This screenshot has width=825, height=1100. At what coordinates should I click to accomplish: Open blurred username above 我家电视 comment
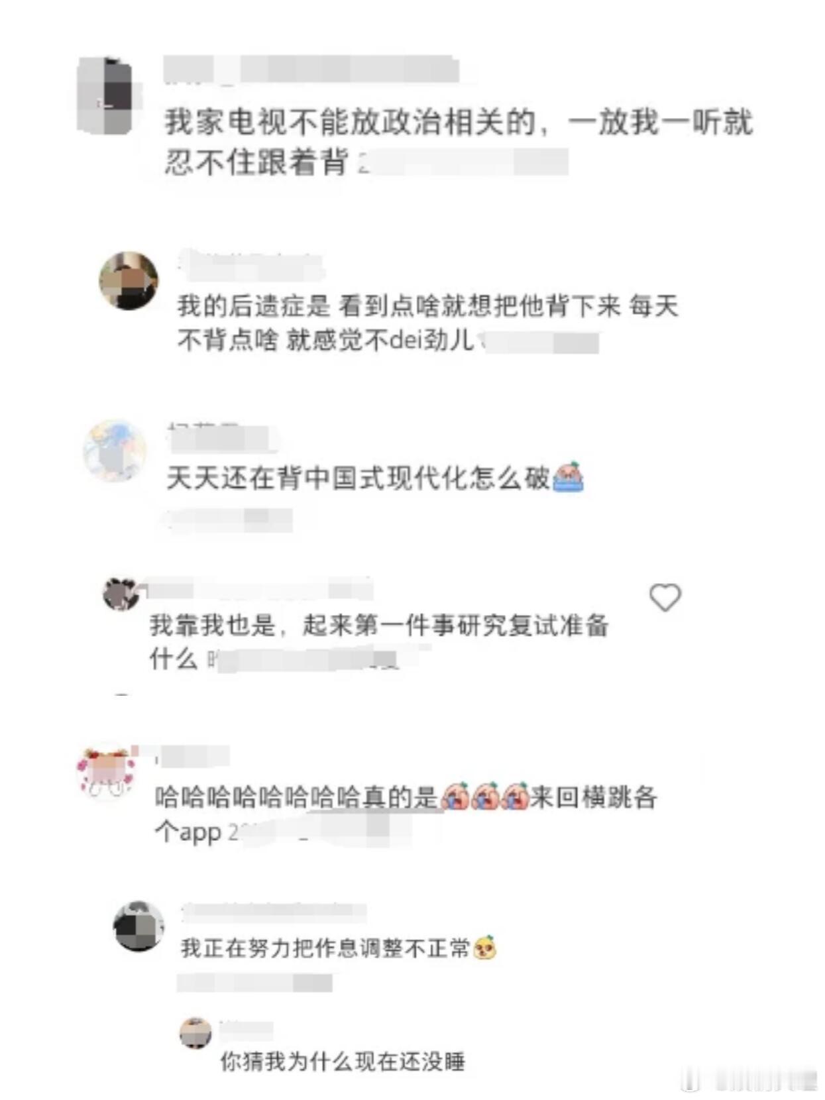(x=311, y=70)
